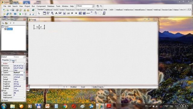The height and width of the screenshot is (109, 193).
Task: Open the Object Inspector component selector dropdown
Action: point(24,57)
